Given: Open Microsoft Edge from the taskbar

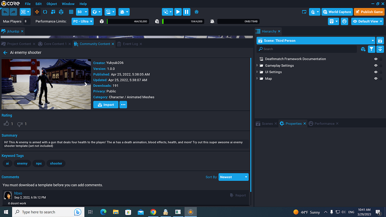Looking at the screenshot, I should (103, 212).
